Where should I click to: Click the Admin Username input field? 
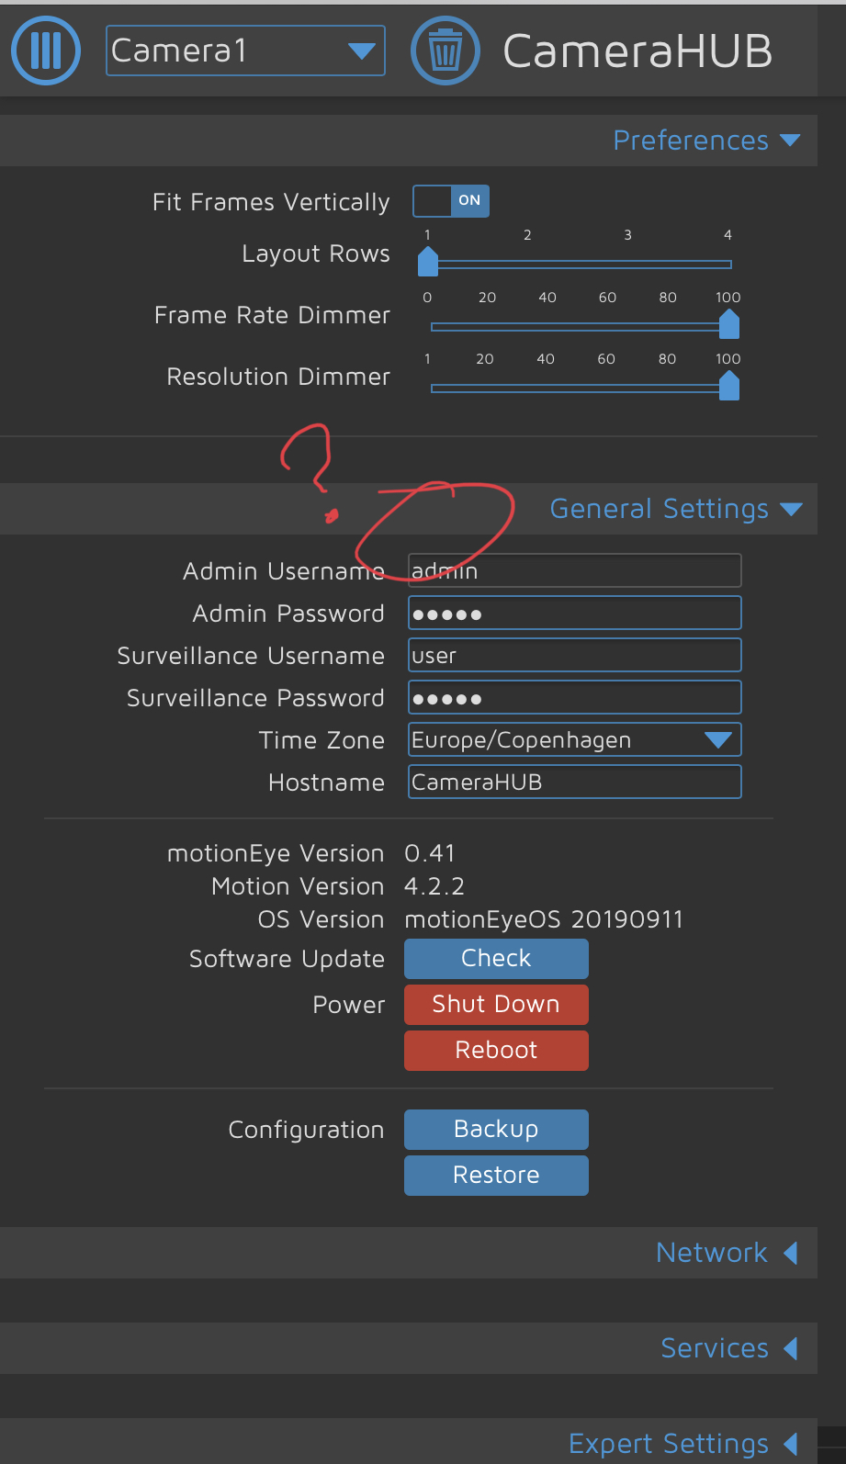[574, 570]
